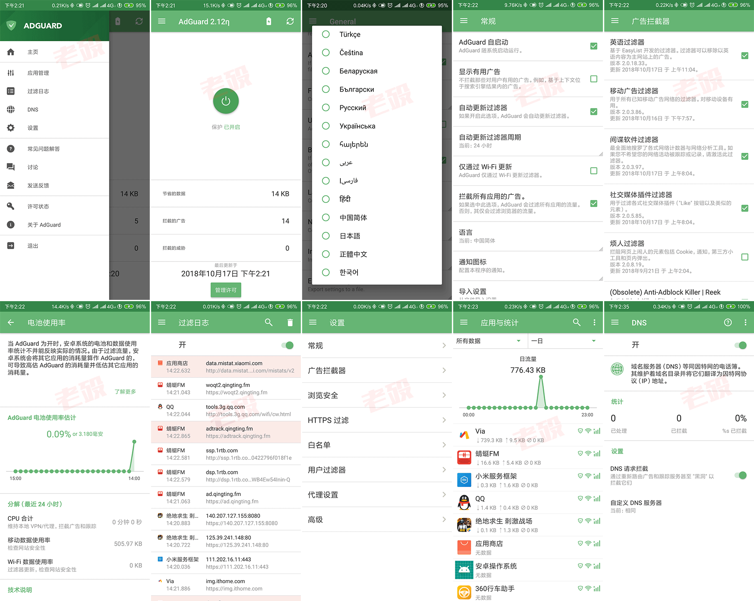Open 关于 AdGuard info icon
The image size is (754, 601).
coord(11,224)
